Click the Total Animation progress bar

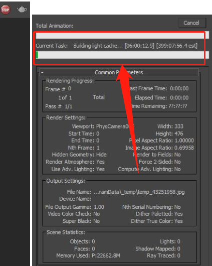tap(122, 36)
